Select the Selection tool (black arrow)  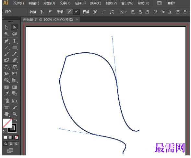pyautogui.click(x=6, y=27)
